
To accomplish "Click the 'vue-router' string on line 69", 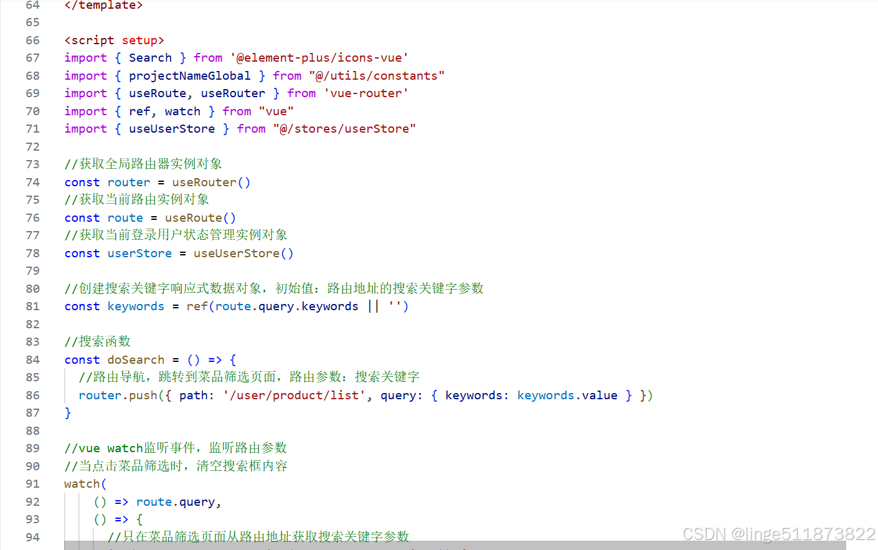I will [x=366, y=93].
